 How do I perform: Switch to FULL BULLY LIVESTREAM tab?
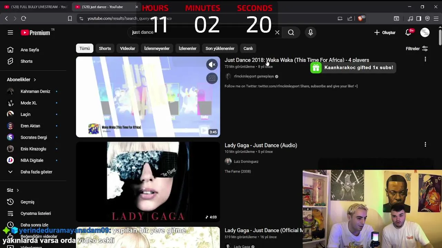[x=36, y=7]
